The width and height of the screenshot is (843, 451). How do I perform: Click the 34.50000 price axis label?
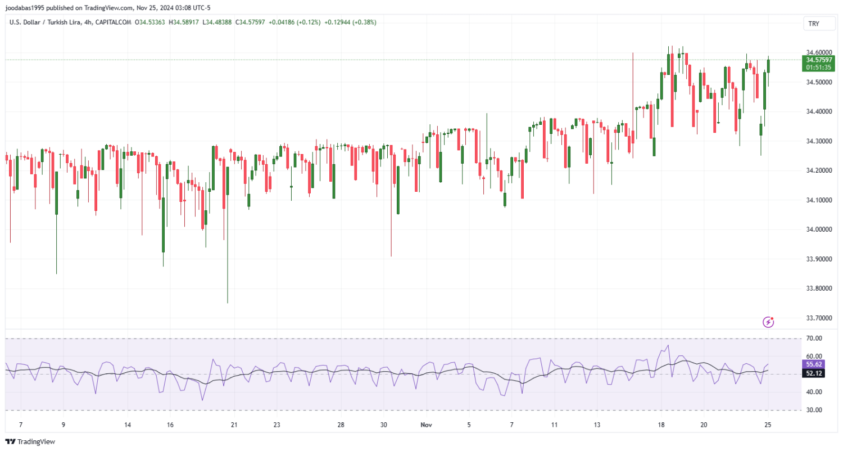tap(819, 82)
